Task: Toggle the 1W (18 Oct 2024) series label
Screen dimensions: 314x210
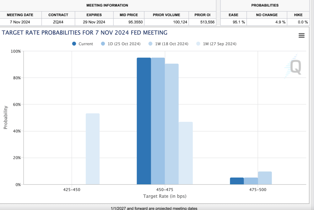Action: (171, 44)
